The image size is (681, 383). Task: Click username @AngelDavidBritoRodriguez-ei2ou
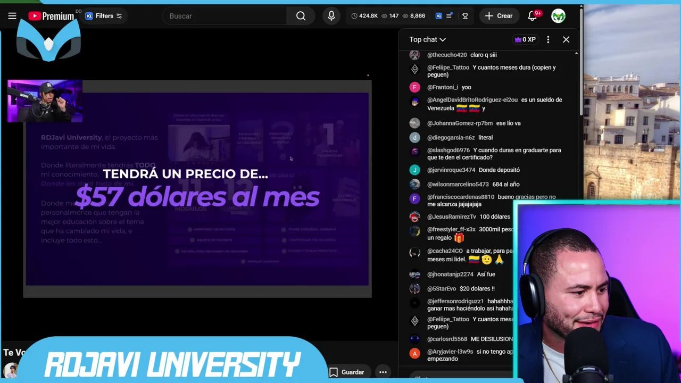coord(472,99)
